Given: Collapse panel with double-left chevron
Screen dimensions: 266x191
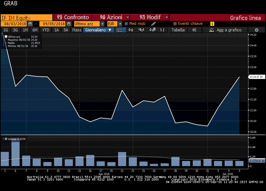Looking at the screenshot, I should pyautogui.click(x=194, y=30).
